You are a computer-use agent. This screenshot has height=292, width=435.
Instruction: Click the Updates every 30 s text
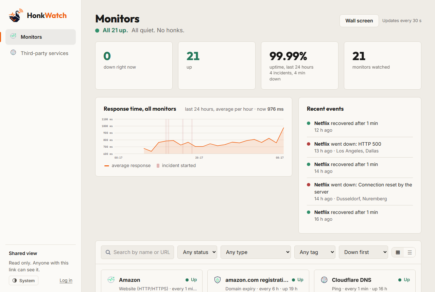tap(402, 21)
